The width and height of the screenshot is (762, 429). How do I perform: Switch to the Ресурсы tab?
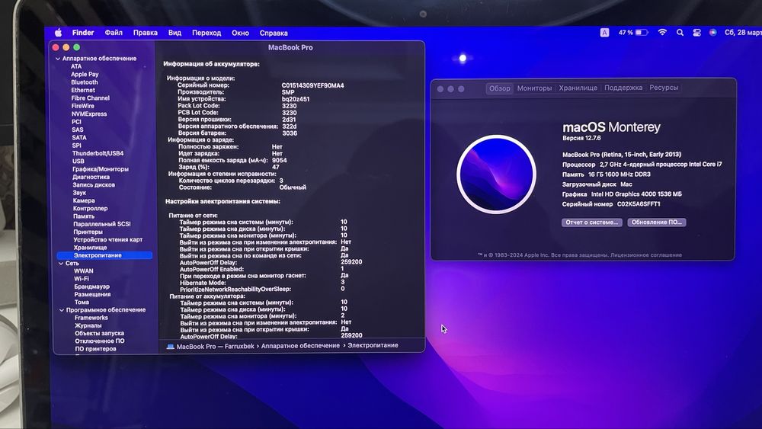coord(664,88)
